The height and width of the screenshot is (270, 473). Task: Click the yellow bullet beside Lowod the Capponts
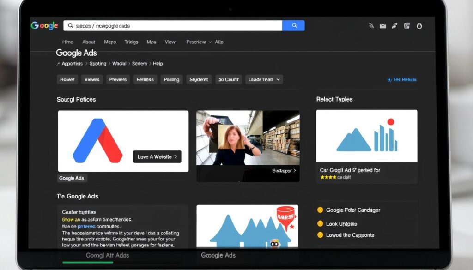[x=320, y=235]
